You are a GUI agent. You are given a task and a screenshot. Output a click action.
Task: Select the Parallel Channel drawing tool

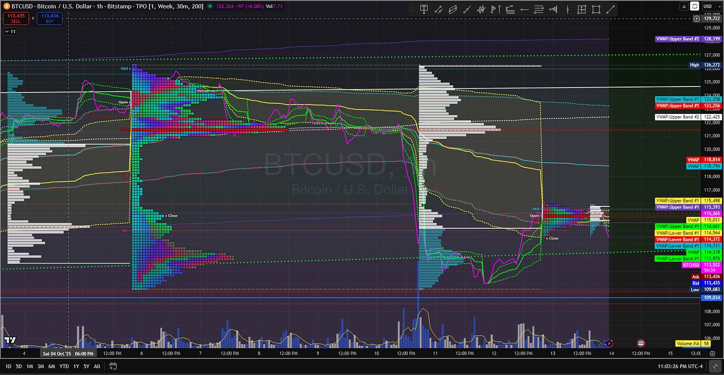tap(452, 9)
